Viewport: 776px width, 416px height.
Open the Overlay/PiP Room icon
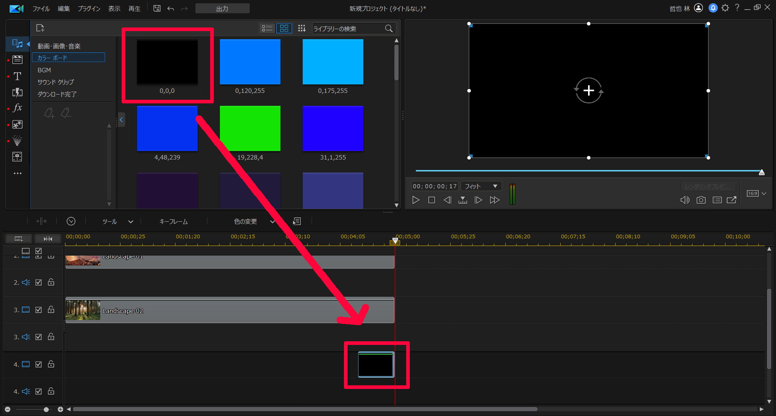(17, 124)
